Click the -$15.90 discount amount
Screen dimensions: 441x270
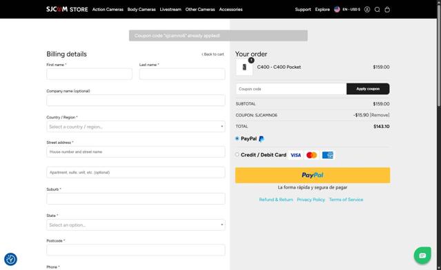coord(361,115)
